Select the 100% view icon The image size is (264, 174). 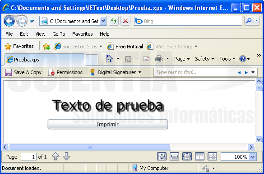162,156
